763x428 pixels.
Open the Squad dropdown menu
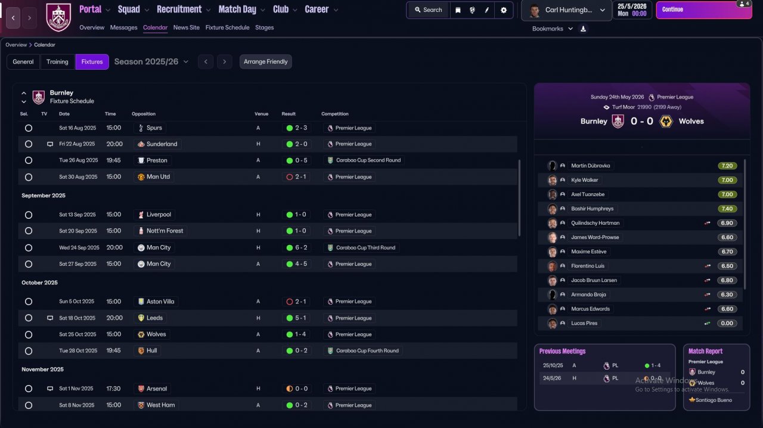[133, 10]
